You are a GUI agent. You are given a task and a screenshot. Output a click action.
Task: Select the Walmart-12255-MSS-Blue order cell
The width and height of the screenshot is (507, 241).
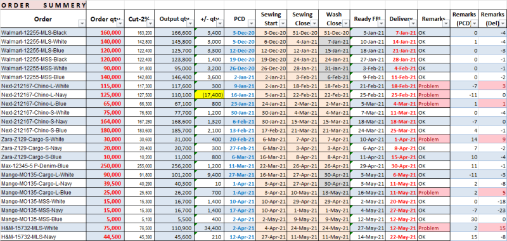pyautogui.click(x=43, y=77)
